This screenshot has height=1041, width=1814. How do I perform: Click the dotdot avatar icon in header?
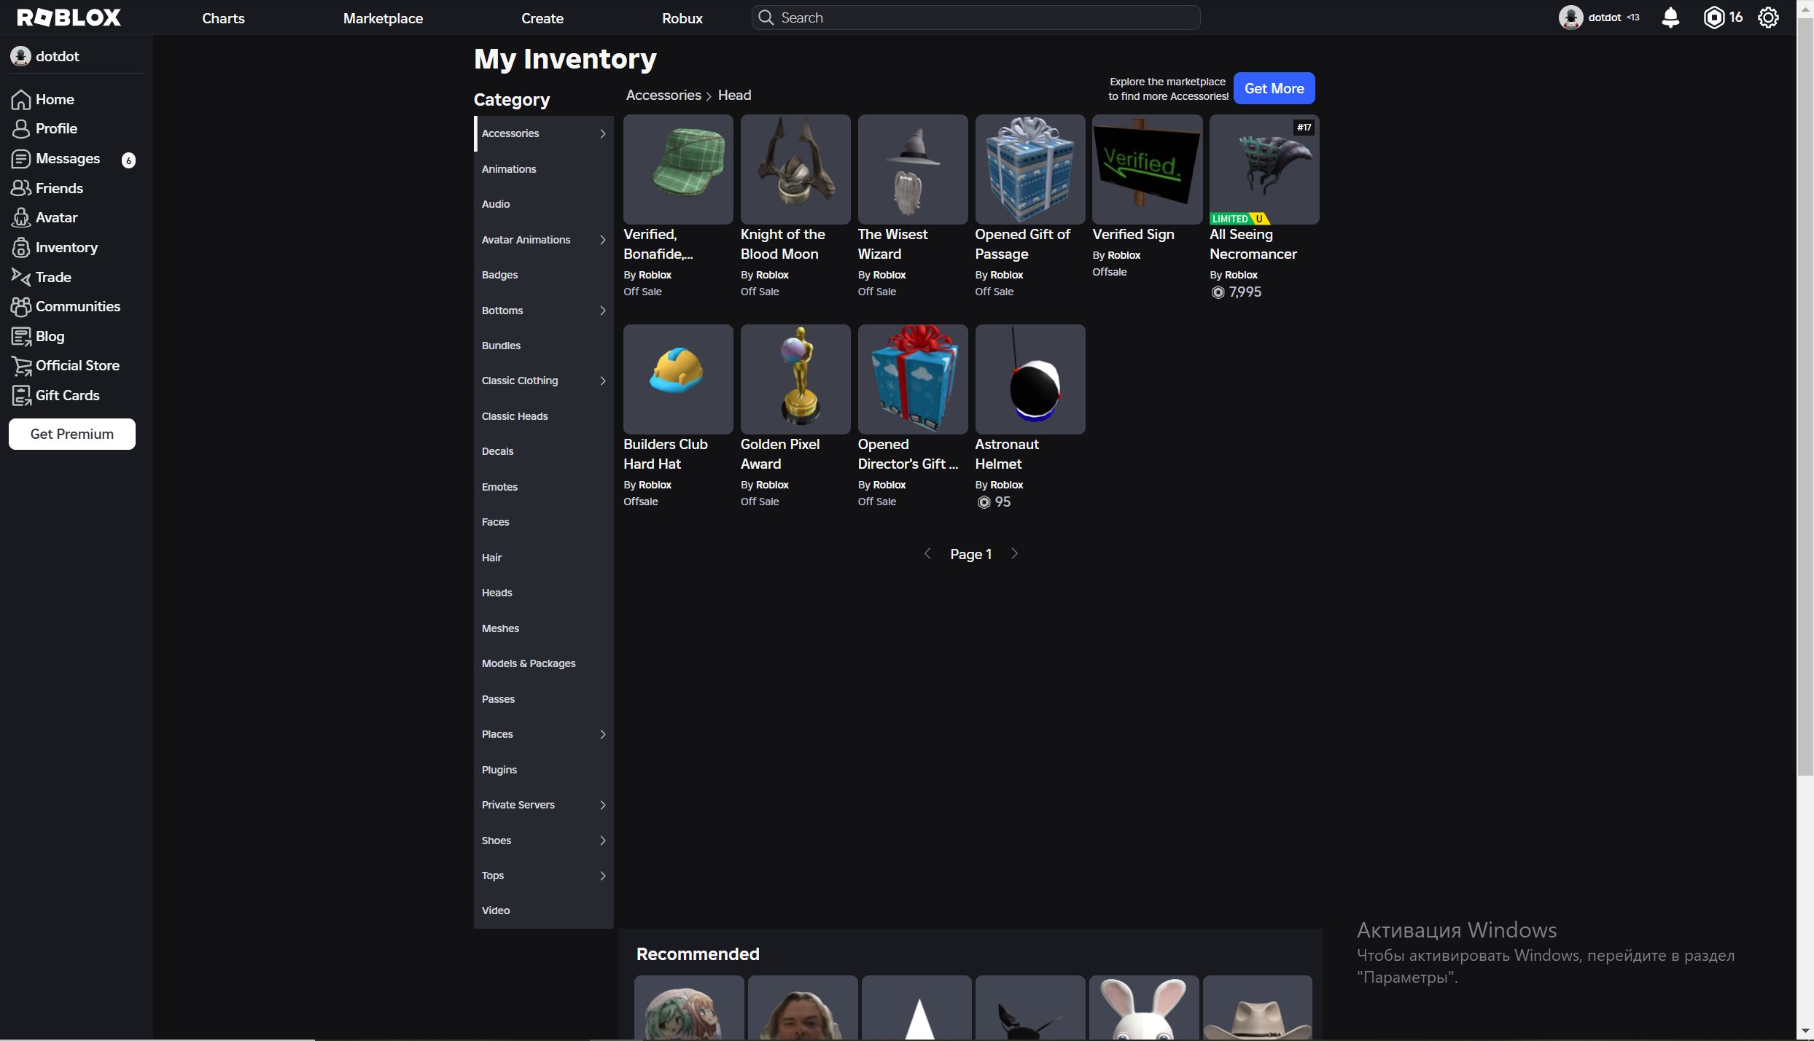click(x=1570, y=17)
